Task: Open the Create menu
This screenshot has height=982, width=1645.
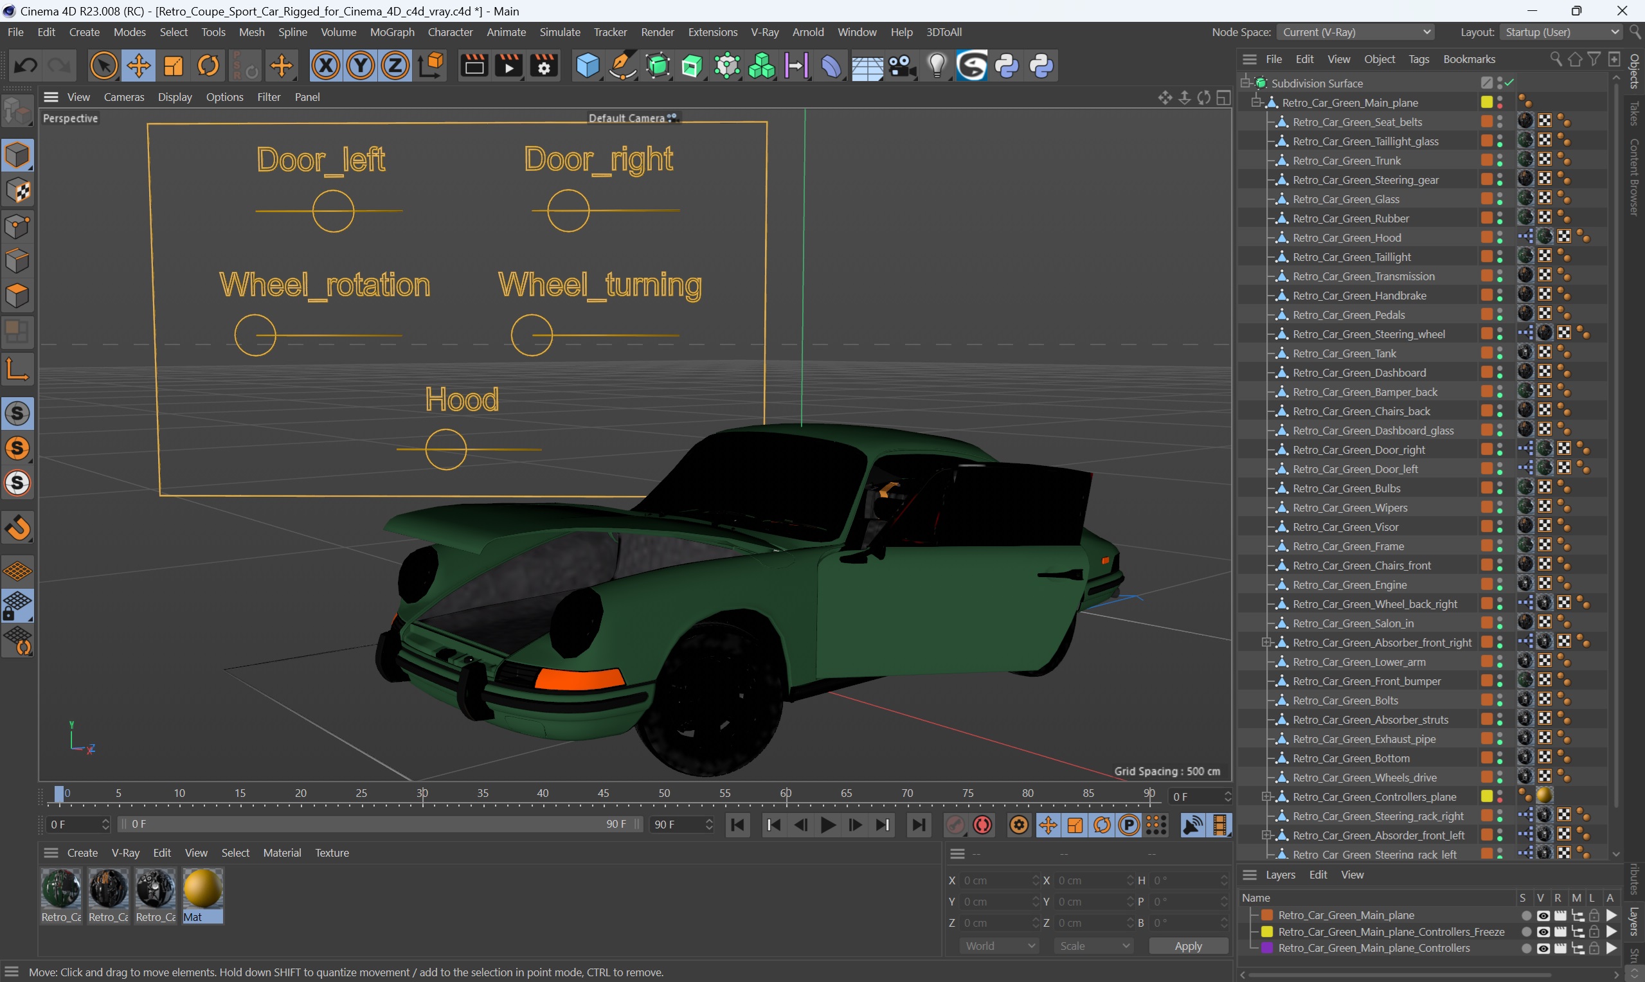Action: click(84, 31)
